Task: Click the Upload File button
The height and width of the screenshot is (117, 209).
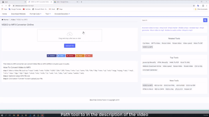Action: pos(69,46)
